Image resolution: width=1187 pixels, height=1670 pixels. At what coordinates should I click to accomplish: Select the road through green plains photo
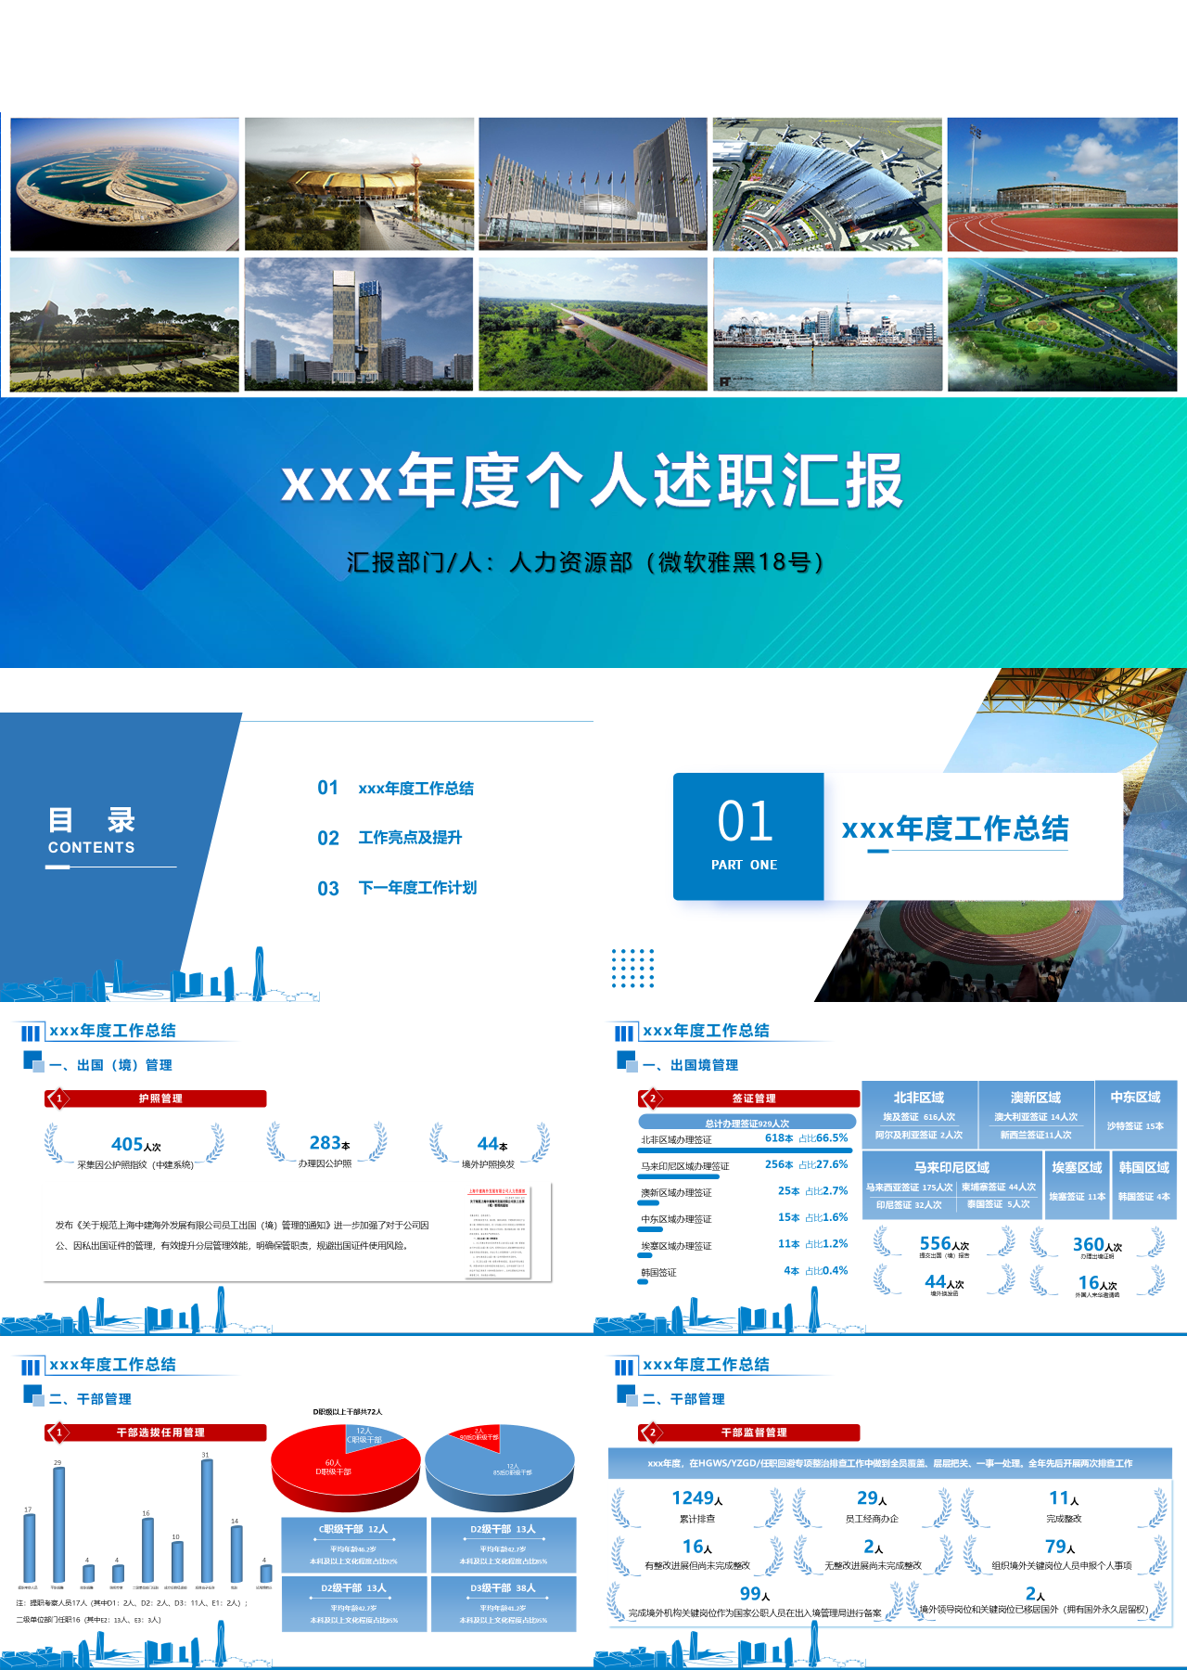[x=593, y=325]
